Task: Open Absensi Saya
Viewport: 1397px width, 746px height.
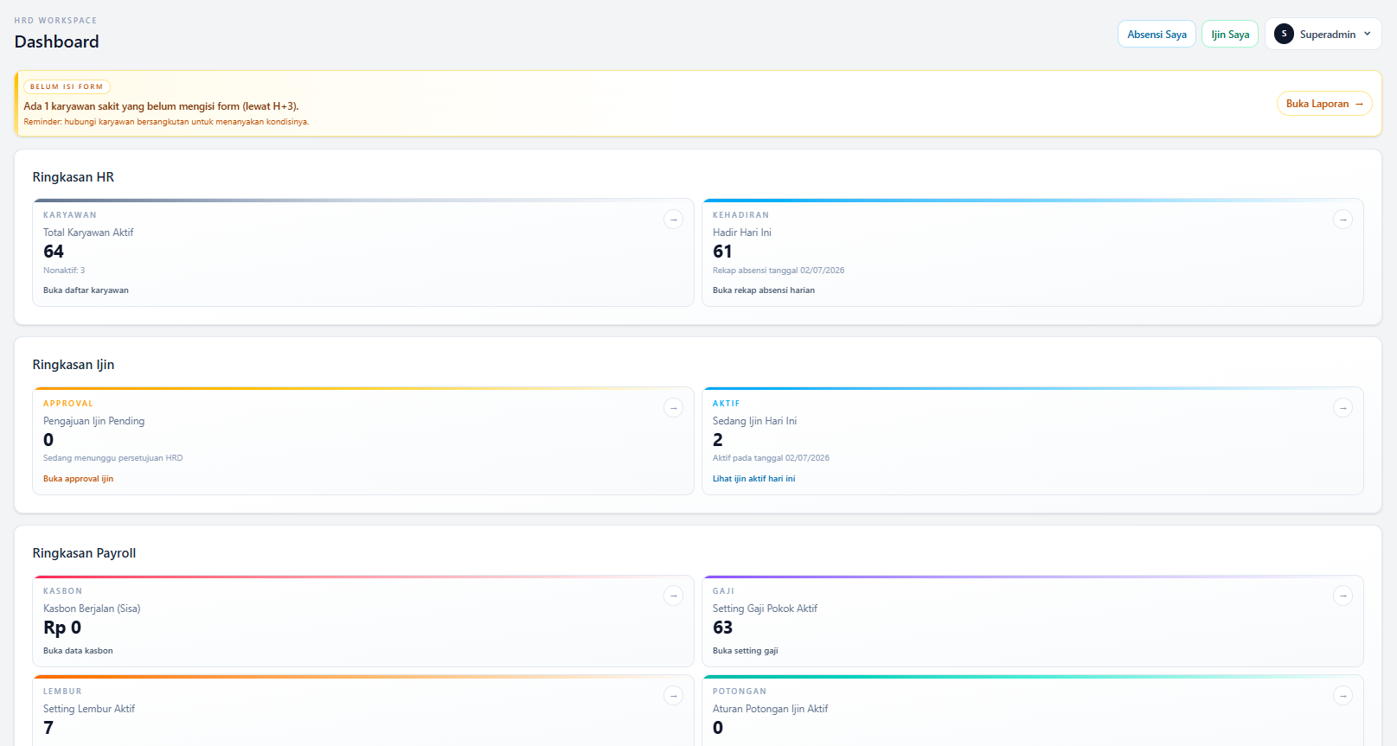Action: (1157, 35)
